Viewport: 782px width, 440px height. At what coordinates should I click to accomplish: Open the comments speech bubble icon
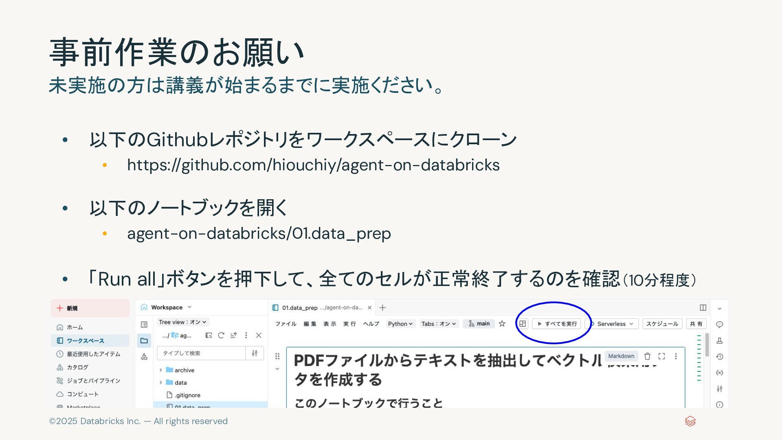point(720,324)
